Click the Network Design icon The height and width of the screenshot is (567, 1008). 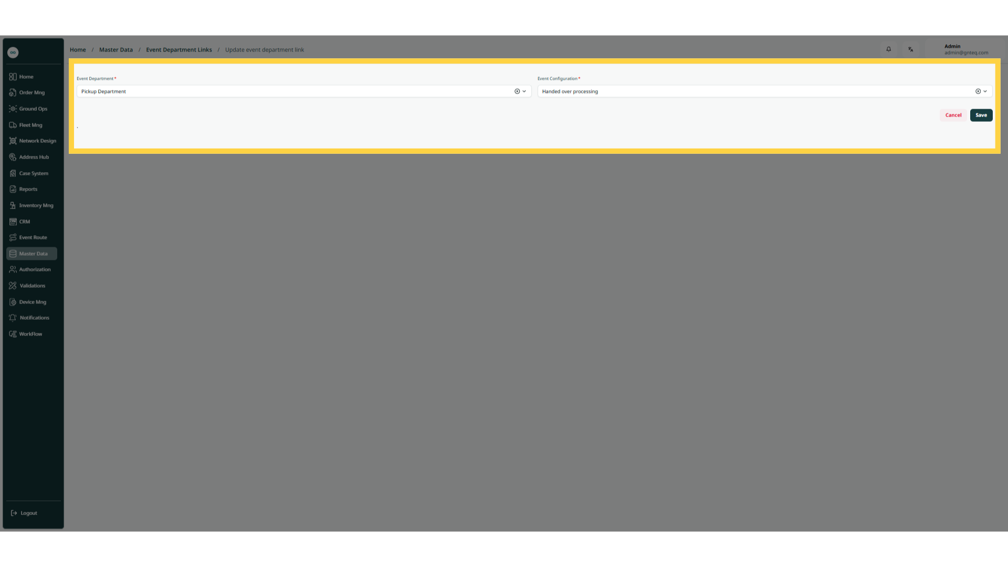tap(13, 141)
